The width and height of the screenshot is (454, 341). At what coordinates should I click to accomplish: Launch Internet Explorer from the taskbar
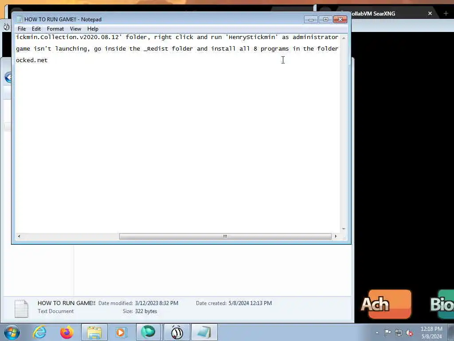click(x=39, y=332)
